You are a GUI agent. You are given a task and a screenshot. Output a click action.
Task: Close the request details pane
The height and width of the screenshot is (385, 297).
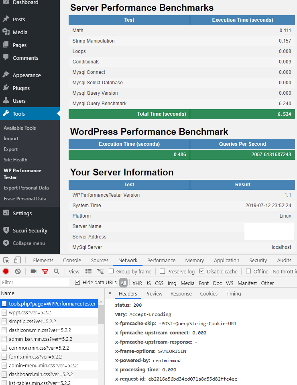(110, 293)
